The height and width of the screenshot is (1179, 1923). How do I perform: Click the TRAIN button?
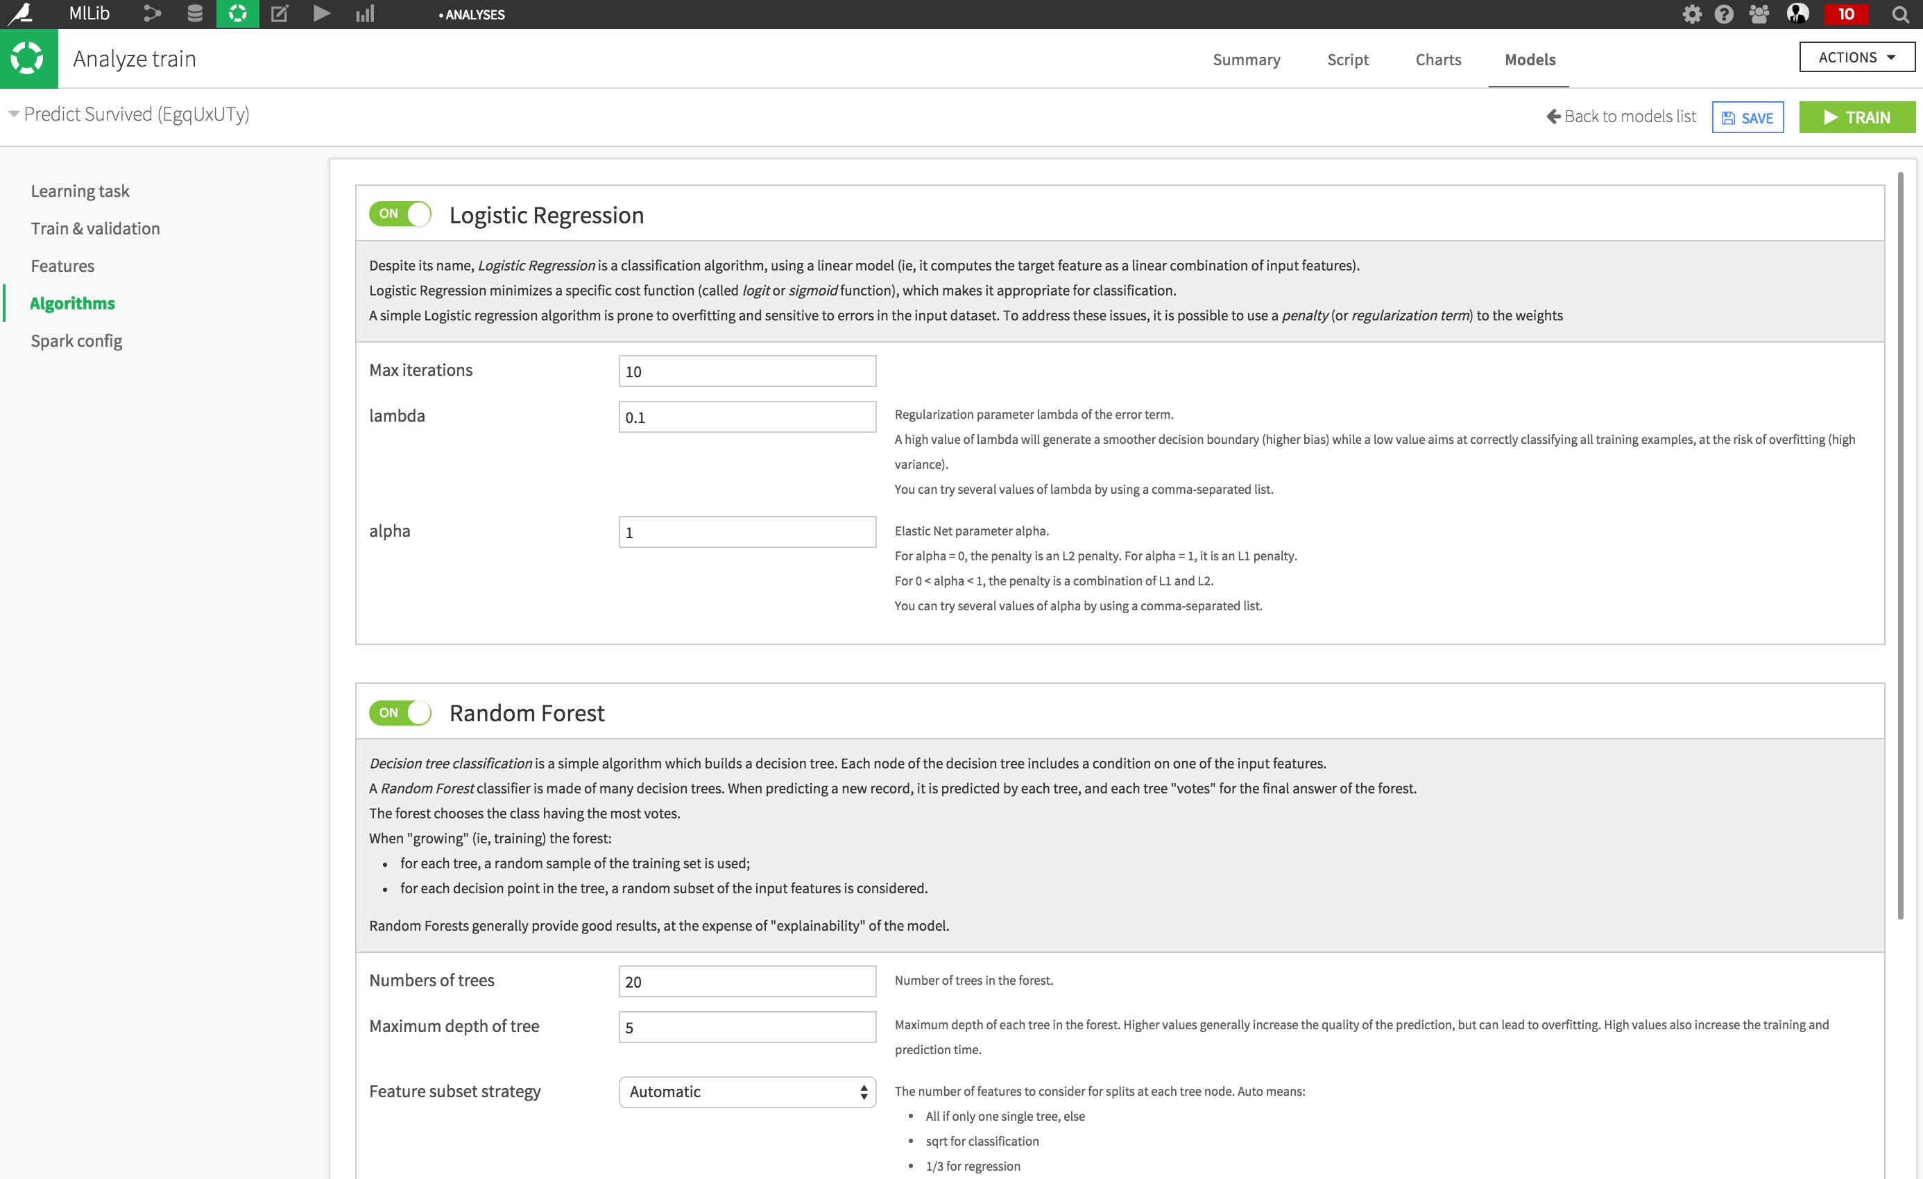coord(1856,115)
